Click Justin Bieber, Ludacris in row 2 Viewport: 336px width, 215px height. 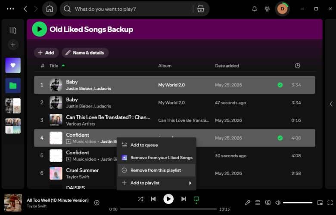(x=88, y=106)
